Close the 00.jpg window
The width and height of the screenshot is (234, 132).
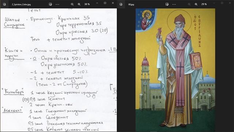pyautogui.click(x=230, y=3)
